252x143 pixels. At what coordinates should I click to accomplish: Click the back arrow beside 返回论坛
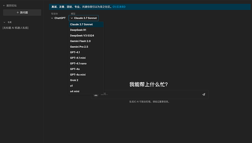(4, 5)
